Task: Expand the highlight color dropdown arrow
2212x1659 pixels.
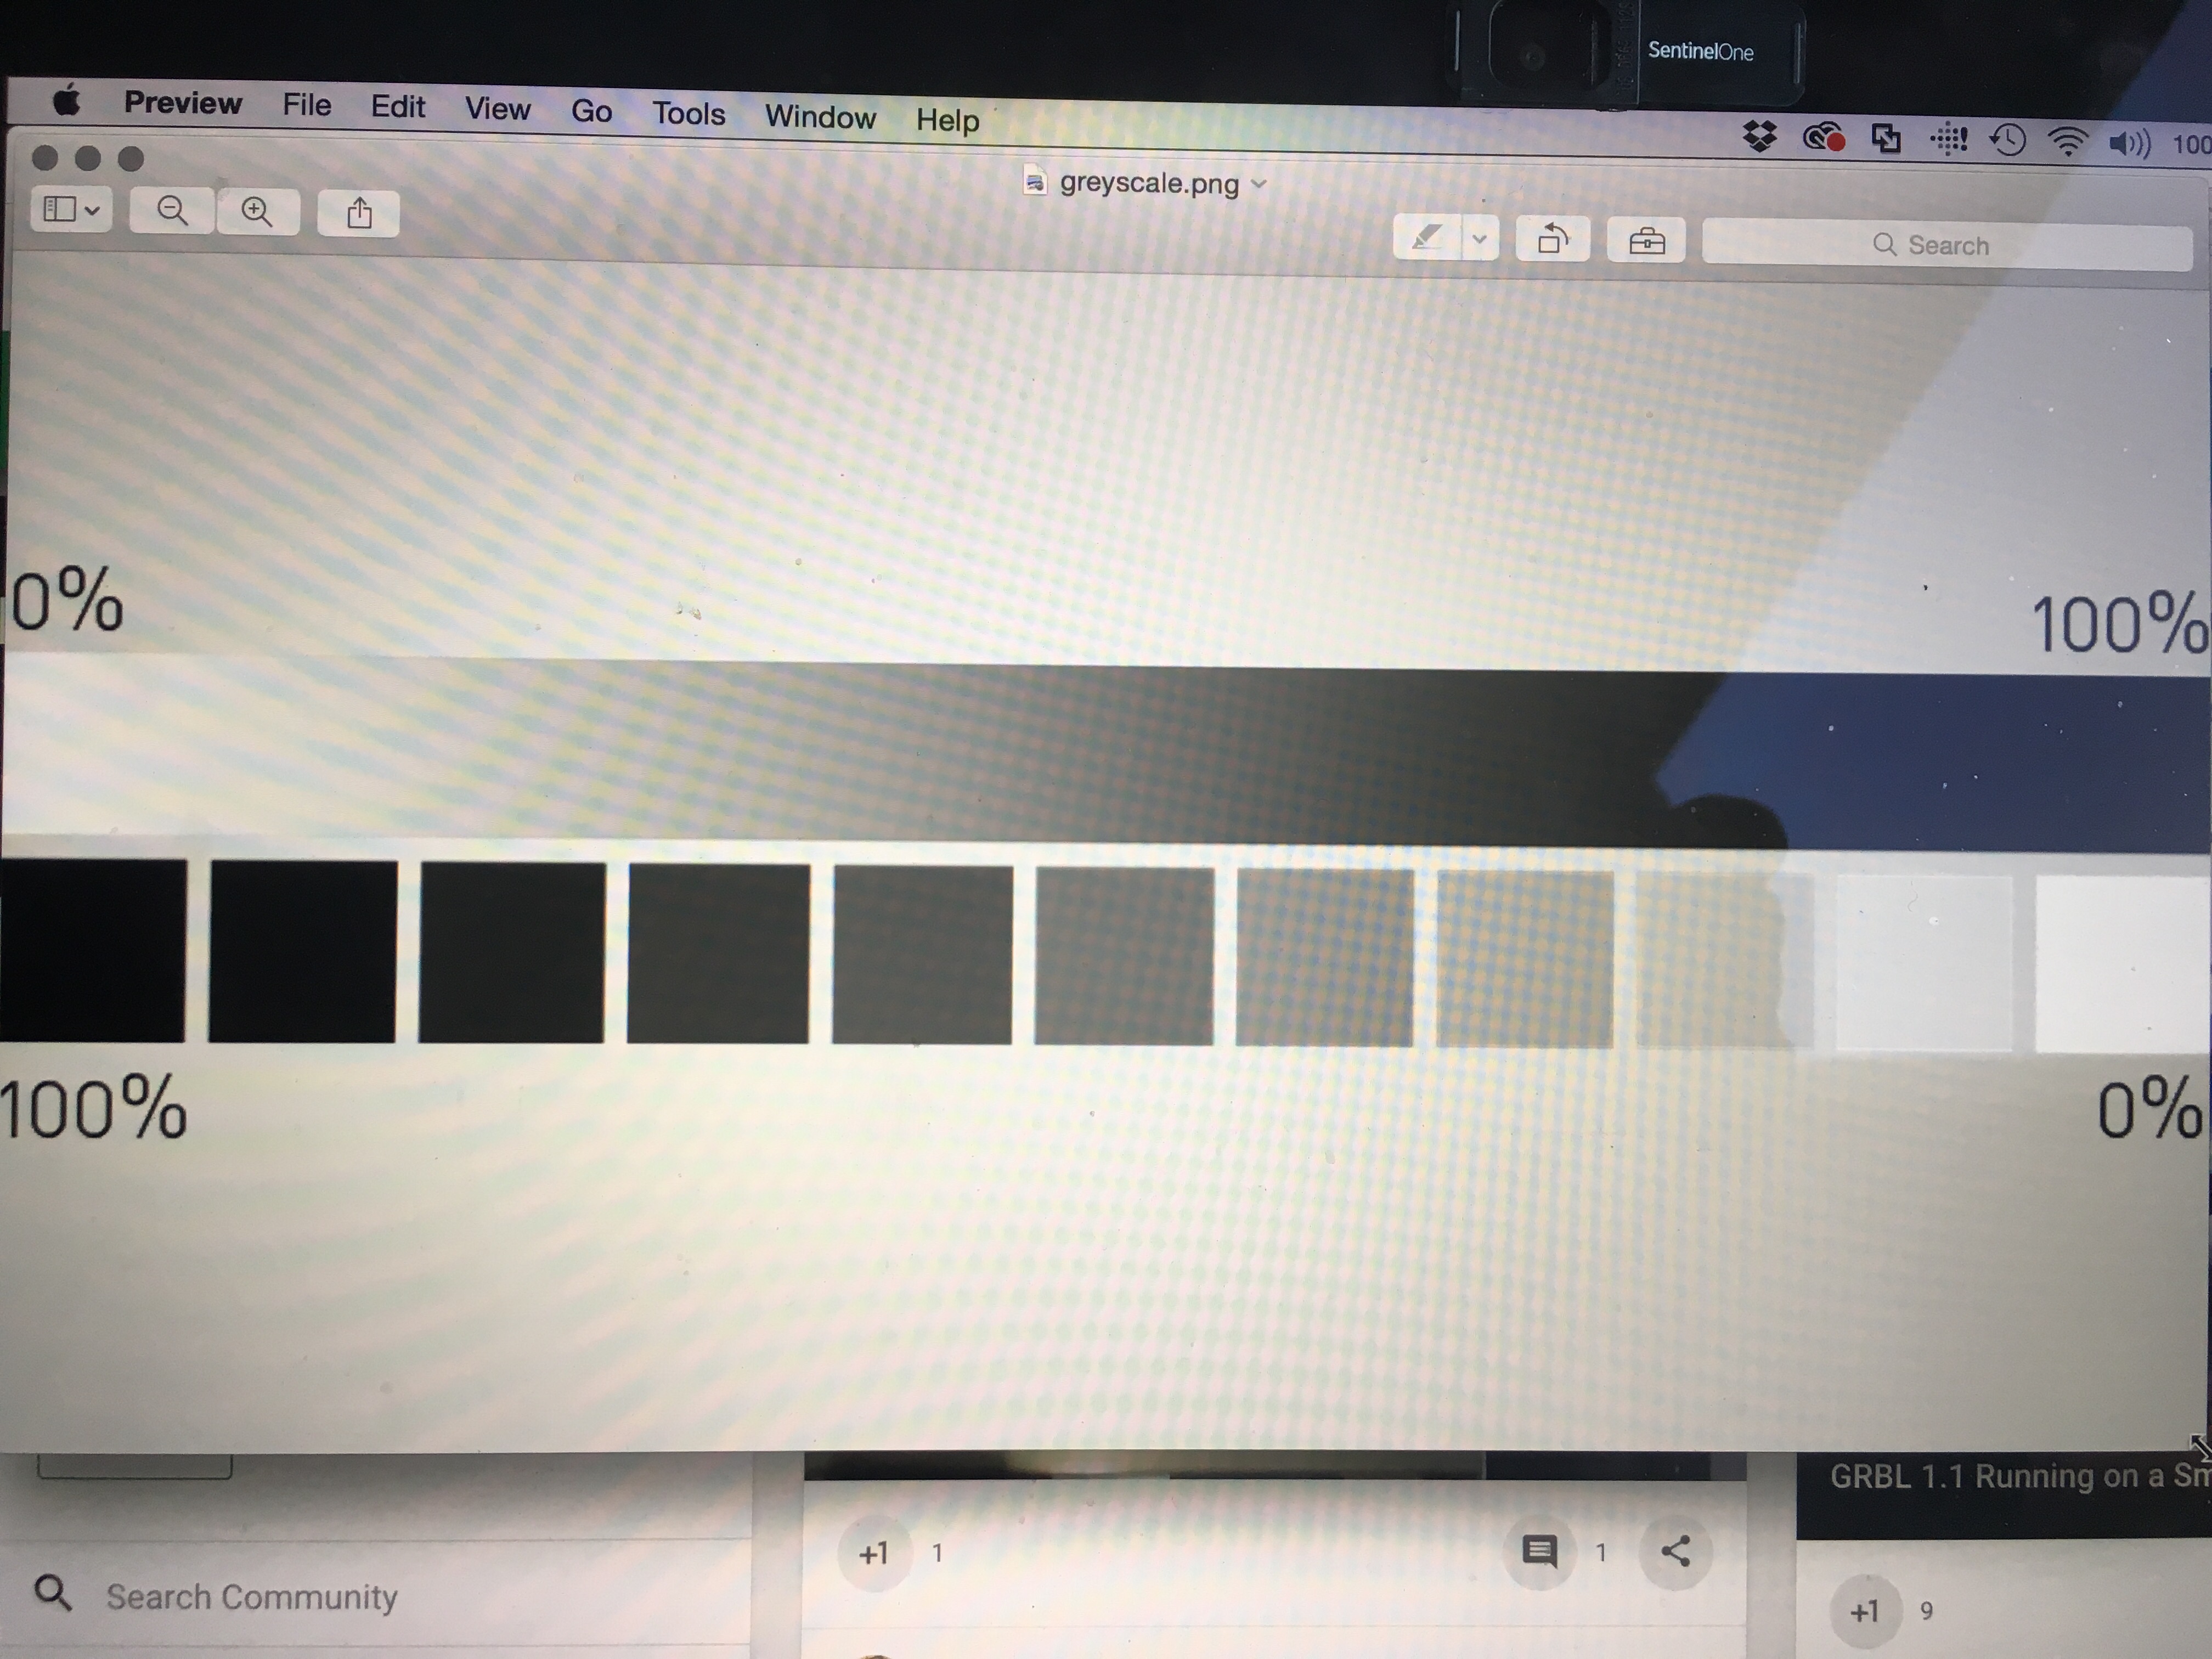Action: pyautogui.click(x=1480, y=239)
